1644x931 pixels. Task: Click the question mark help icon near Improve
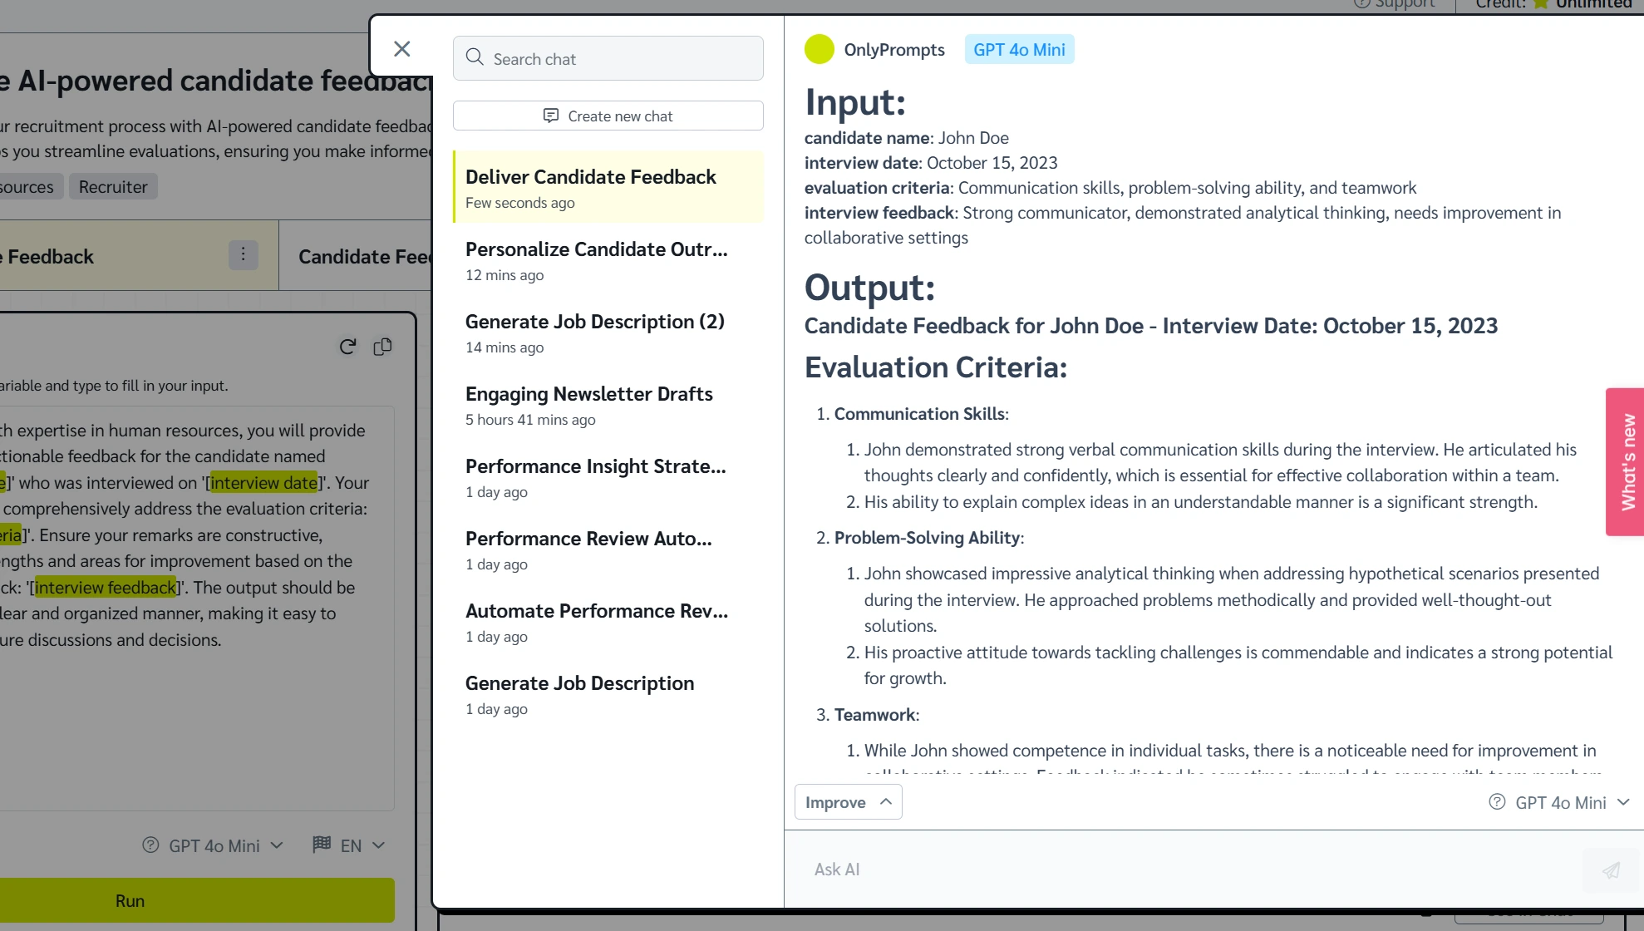pos(1497,802)
